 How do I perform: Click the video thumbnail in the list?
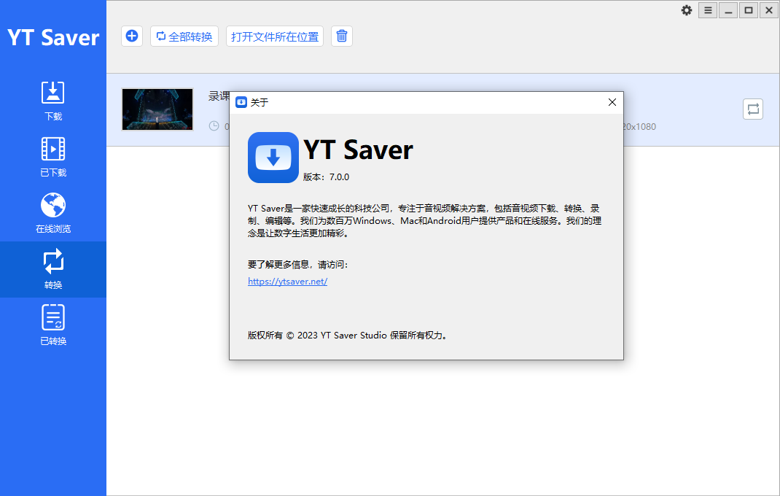[x=157, y=109]
